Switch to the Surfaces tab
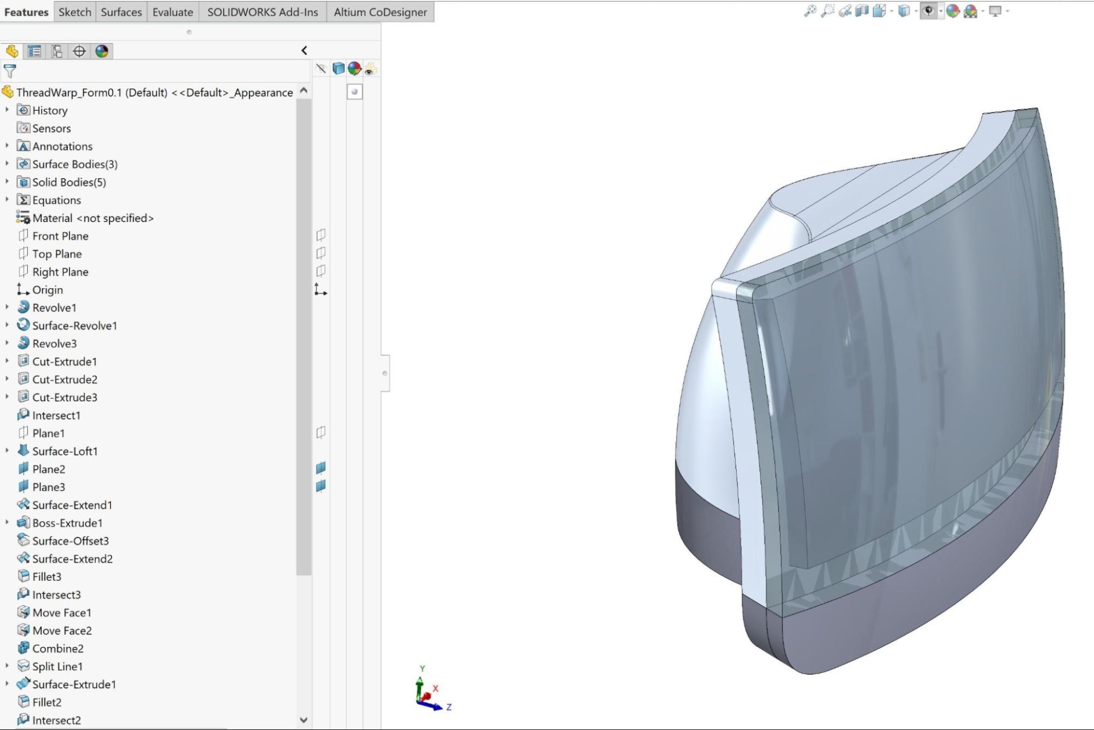Viewport: 1094px width, 730px height. point(121,11)
